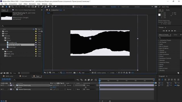Expand the Blur & Sharpen effects category

click(164, 46)
